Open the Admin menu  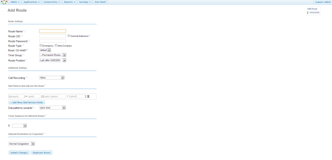(15, 2)
